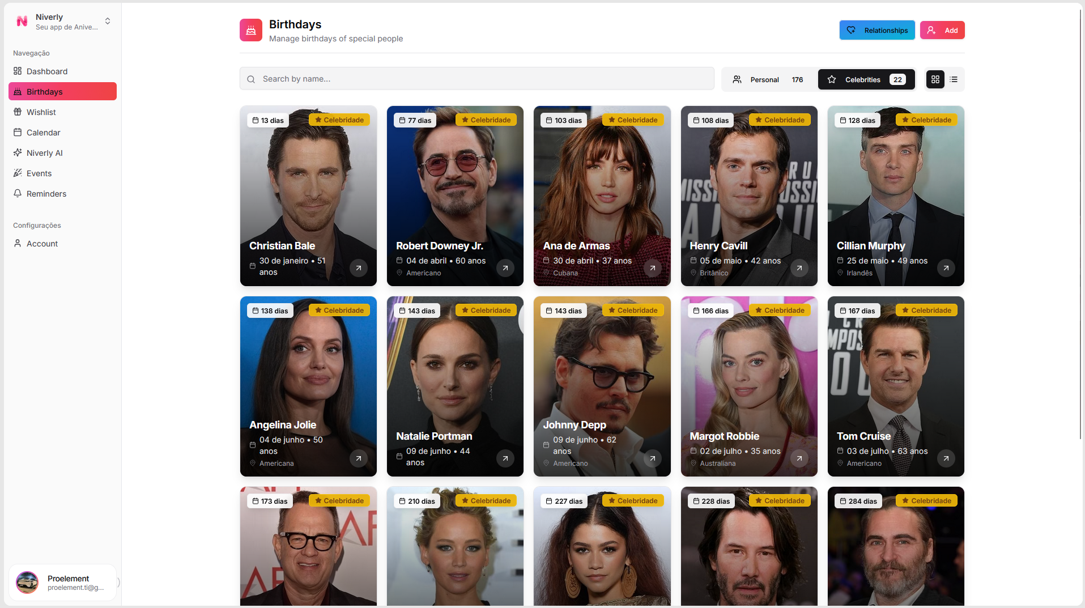
Task: Open Account settings
Action: pyautogui.click(x=62, y=244)
